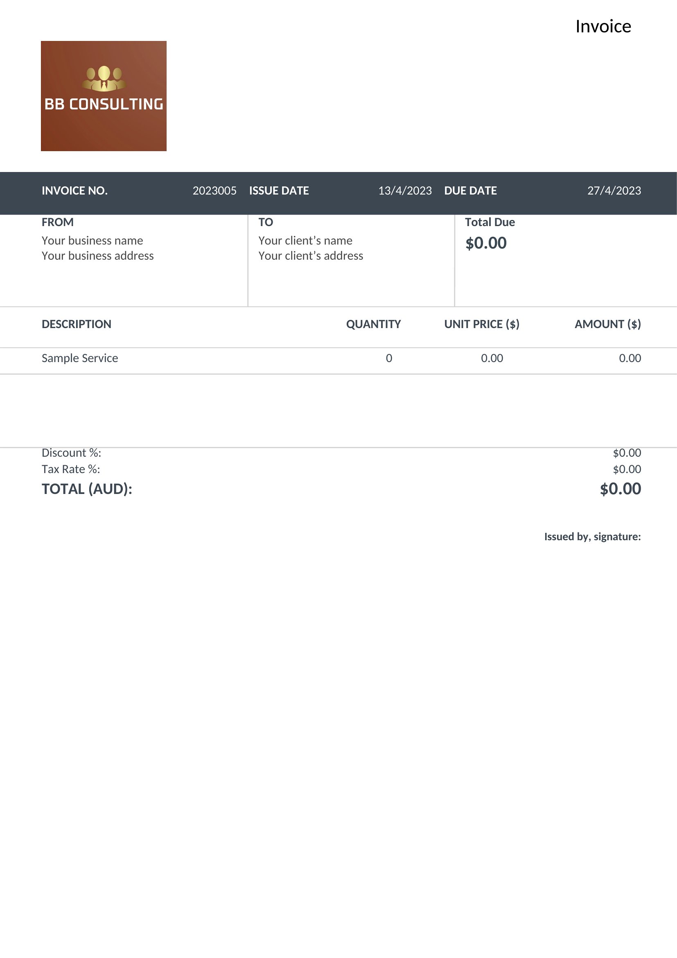Click the quantity value 0
The width and height of the screenshot is (677, 958).
(x=388, y=358)
